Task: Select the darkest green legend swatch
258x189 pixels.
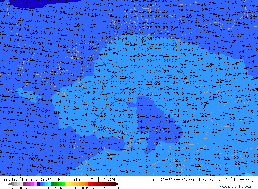Action: [x=52, y=184]
